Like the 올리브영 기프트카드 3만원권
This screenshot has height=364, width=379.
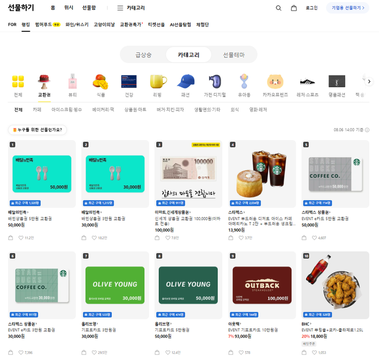tap(94, 353)
